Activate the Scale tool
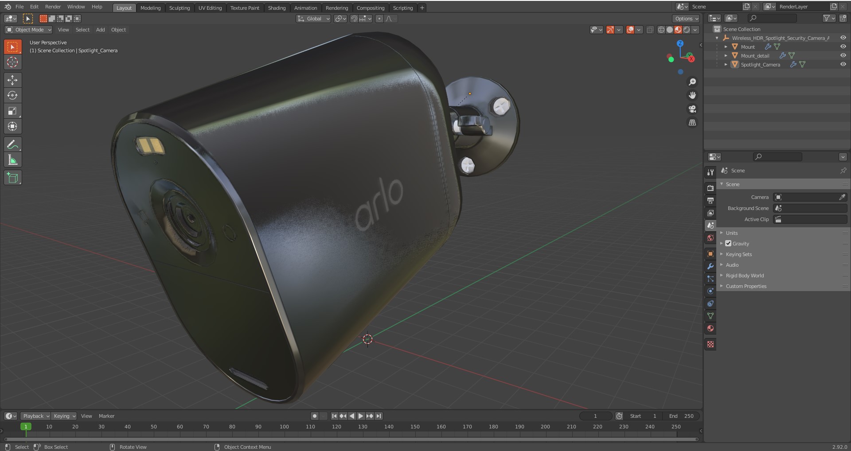851x451 pixels. tap(12, 111)
